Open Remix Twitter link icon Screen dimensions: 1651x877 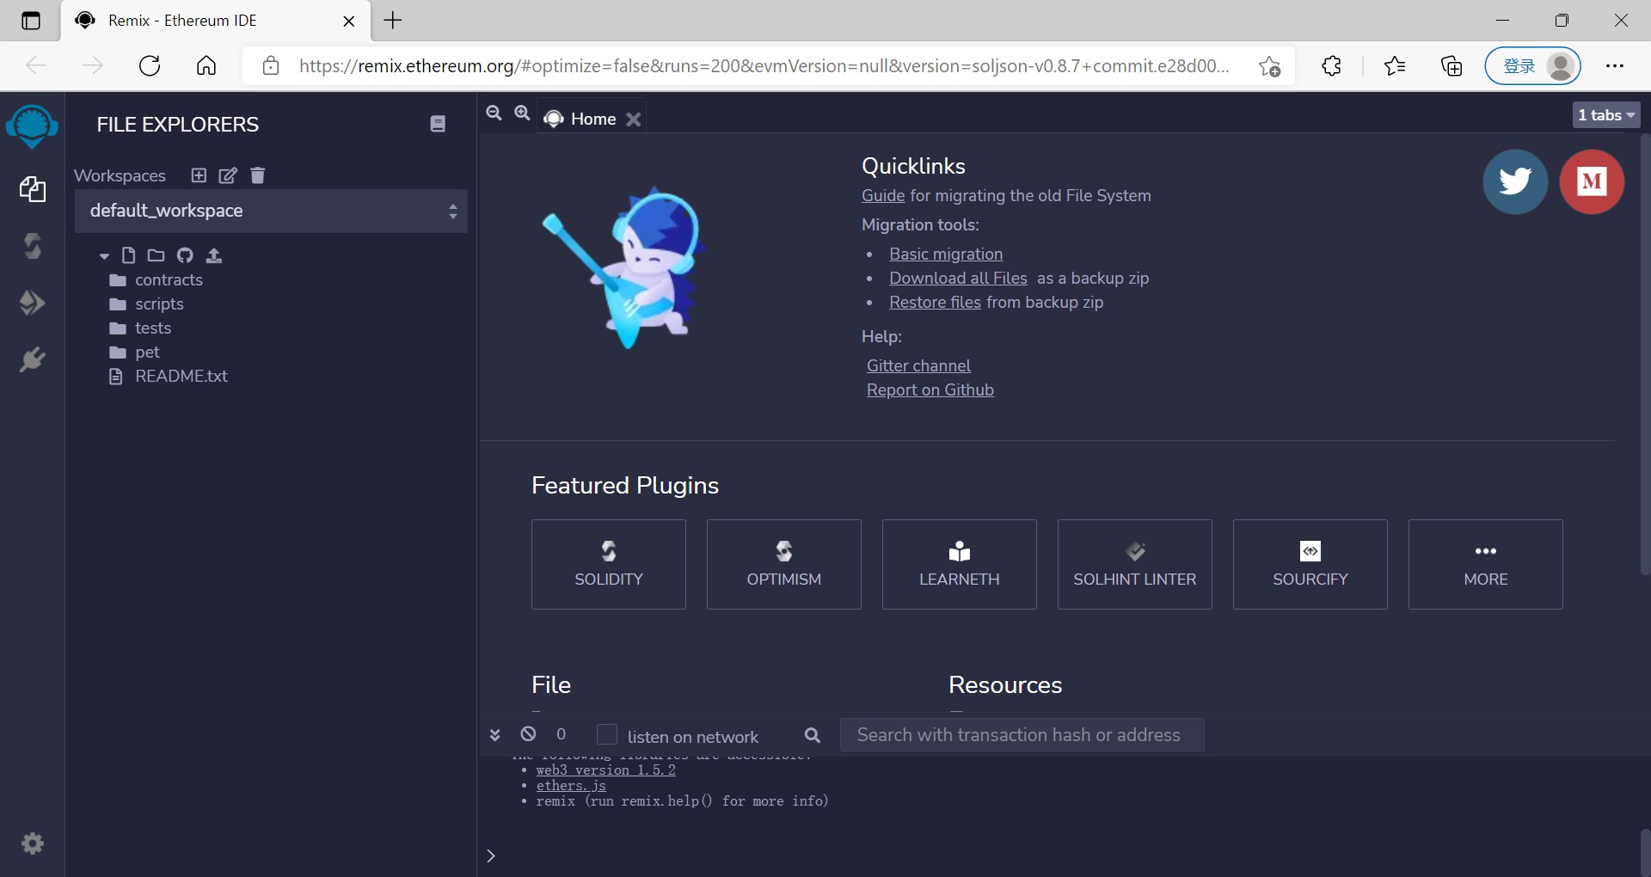[1515, 181]
